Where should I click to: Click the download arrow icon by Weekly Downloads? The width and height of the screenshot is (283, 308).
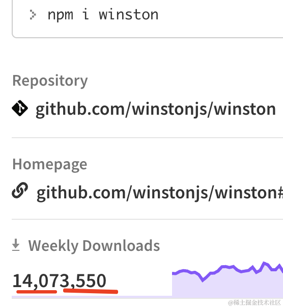[16, 245]
